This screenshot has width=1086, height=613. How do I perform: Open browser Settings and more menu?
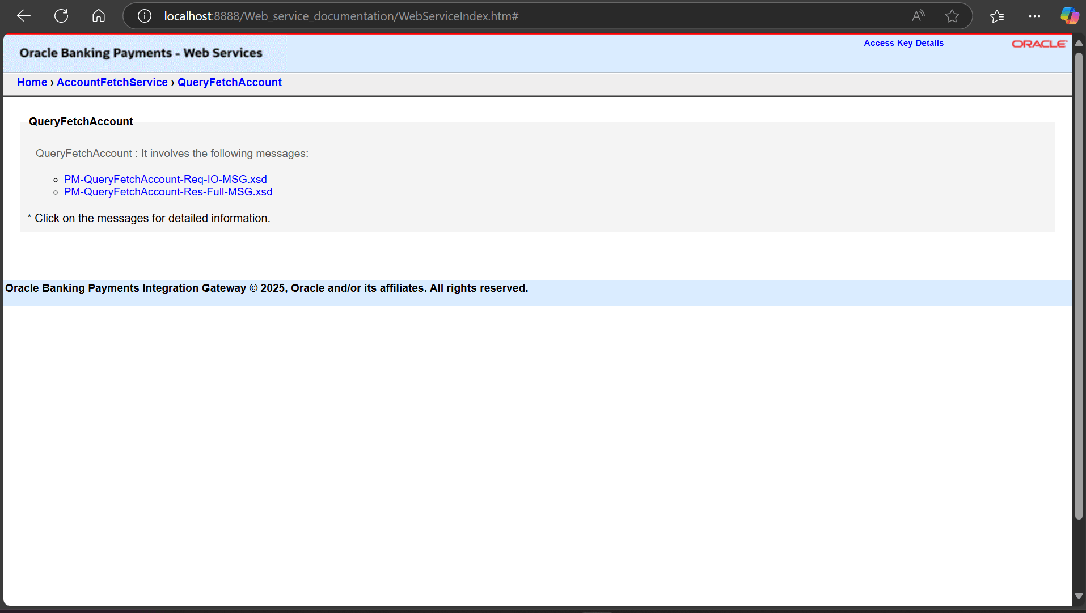pos(1034,16)
